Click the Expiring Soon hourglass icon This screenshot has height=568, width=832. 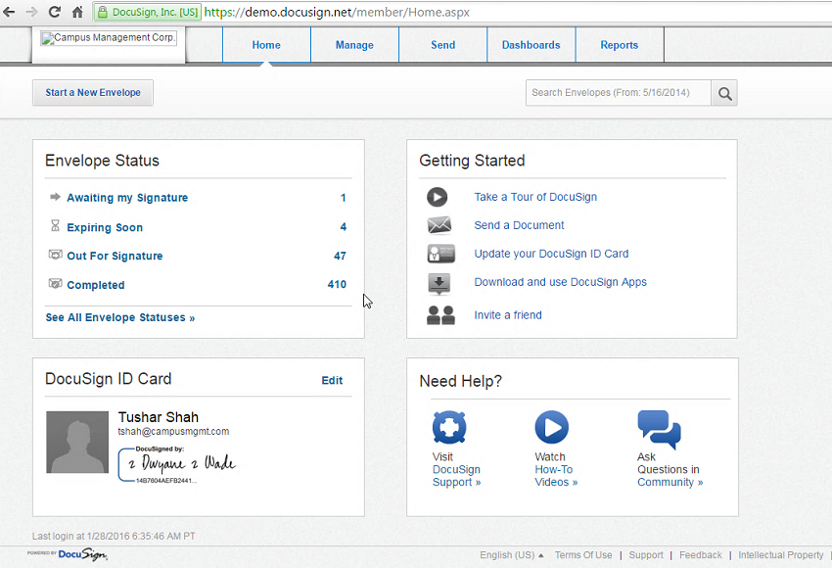coord(55,226)
